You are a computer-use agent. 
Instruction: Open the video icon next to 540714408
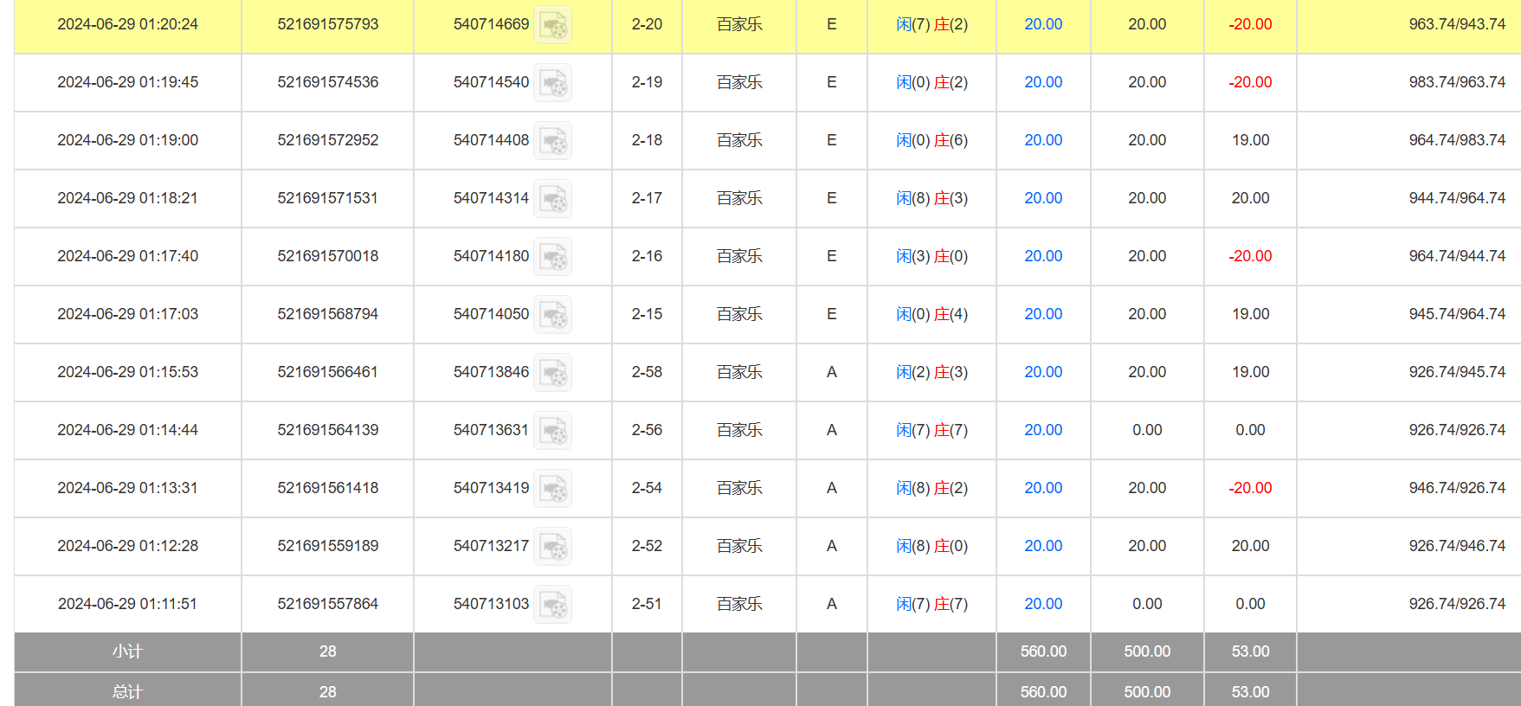click(x=552, y=141)
